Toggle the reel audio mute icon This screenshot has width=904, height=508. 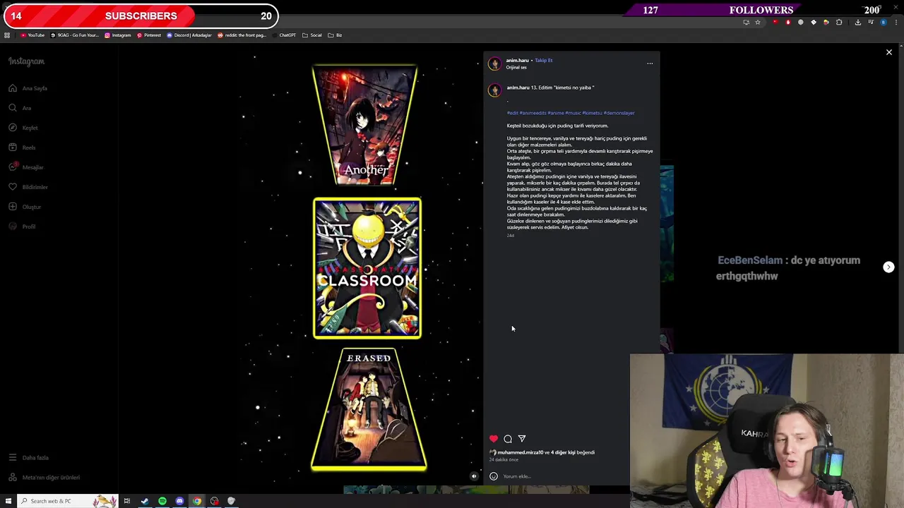pos(474,476)
